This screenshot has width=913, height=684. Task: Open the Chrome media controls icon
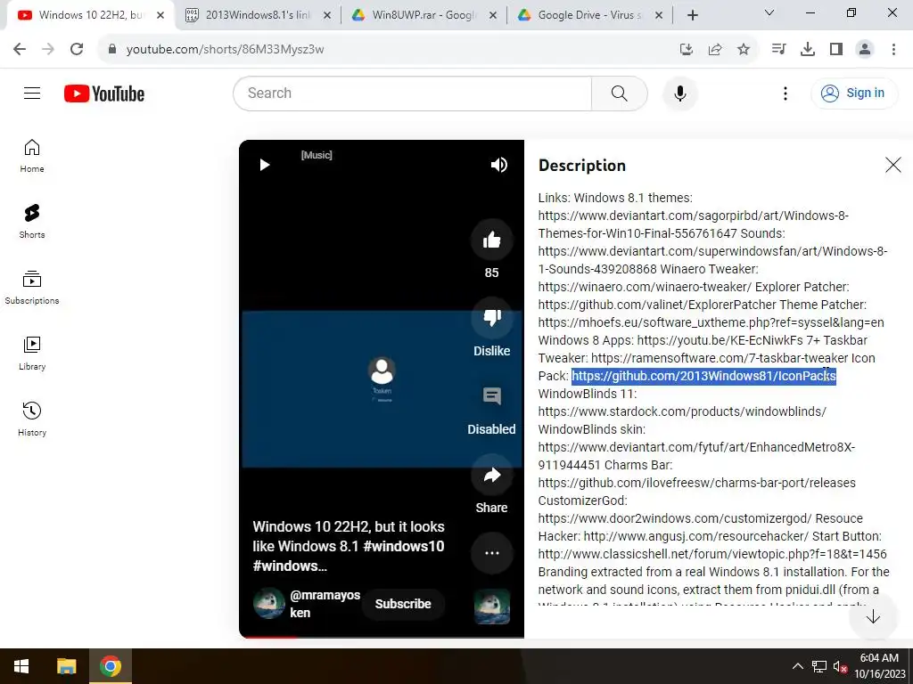(778, 50)
